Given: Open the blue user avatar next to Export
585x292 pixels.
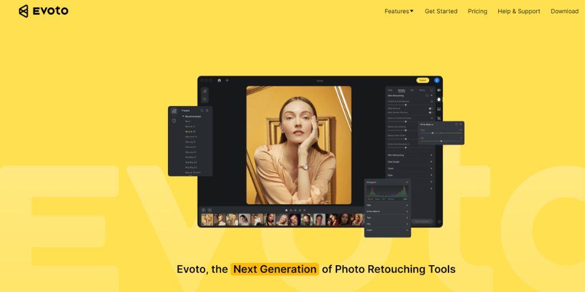Looking at the screenshot, I should 437,80.
